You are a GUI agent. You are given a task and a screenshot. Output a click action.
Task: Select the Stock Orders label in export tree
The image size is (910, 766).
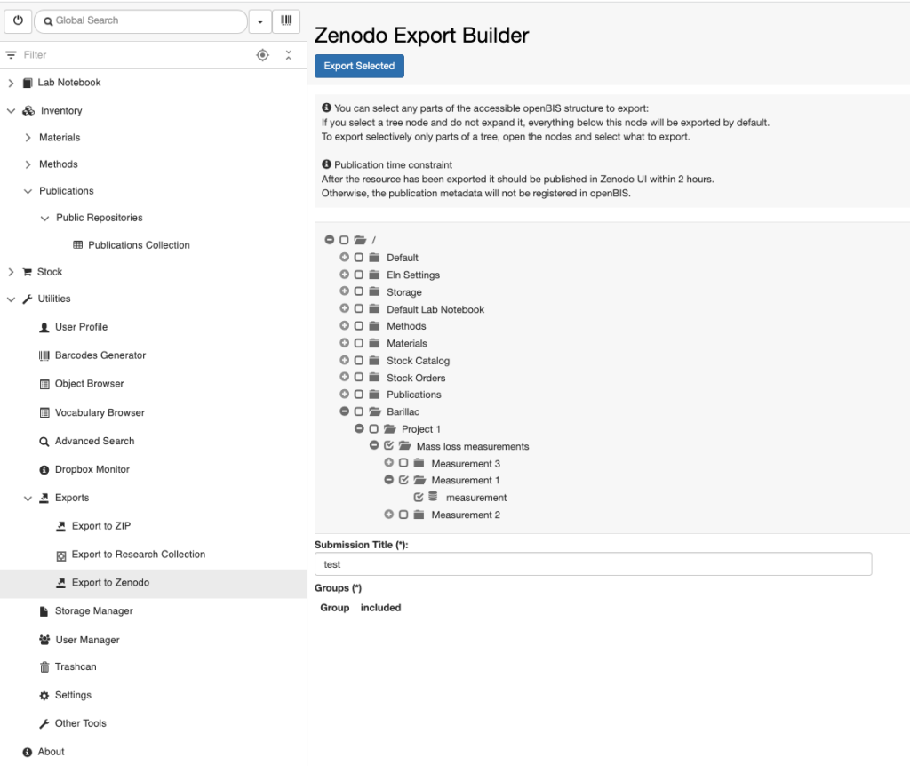(416, 379)
